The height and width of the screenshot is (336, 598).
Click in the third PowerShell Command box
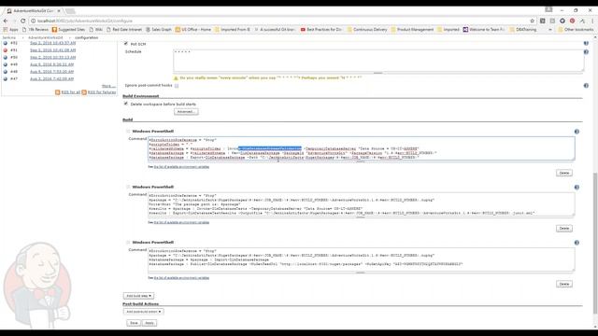[x=362, y=259]
